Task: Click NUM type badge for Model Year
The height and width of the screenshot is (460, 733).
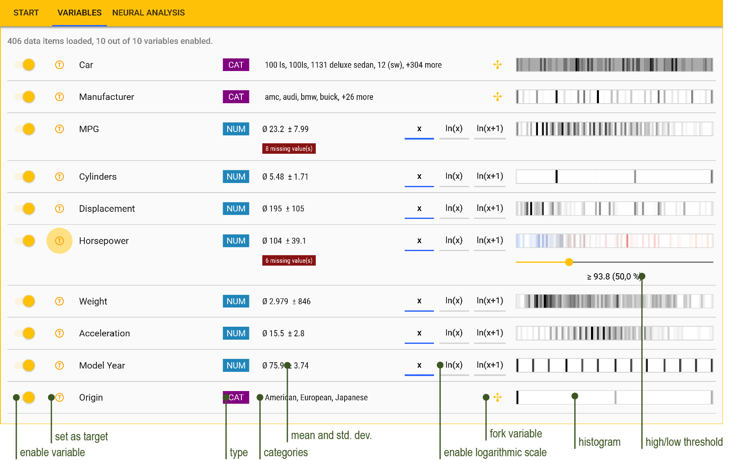Action: [x=236, y=366]
